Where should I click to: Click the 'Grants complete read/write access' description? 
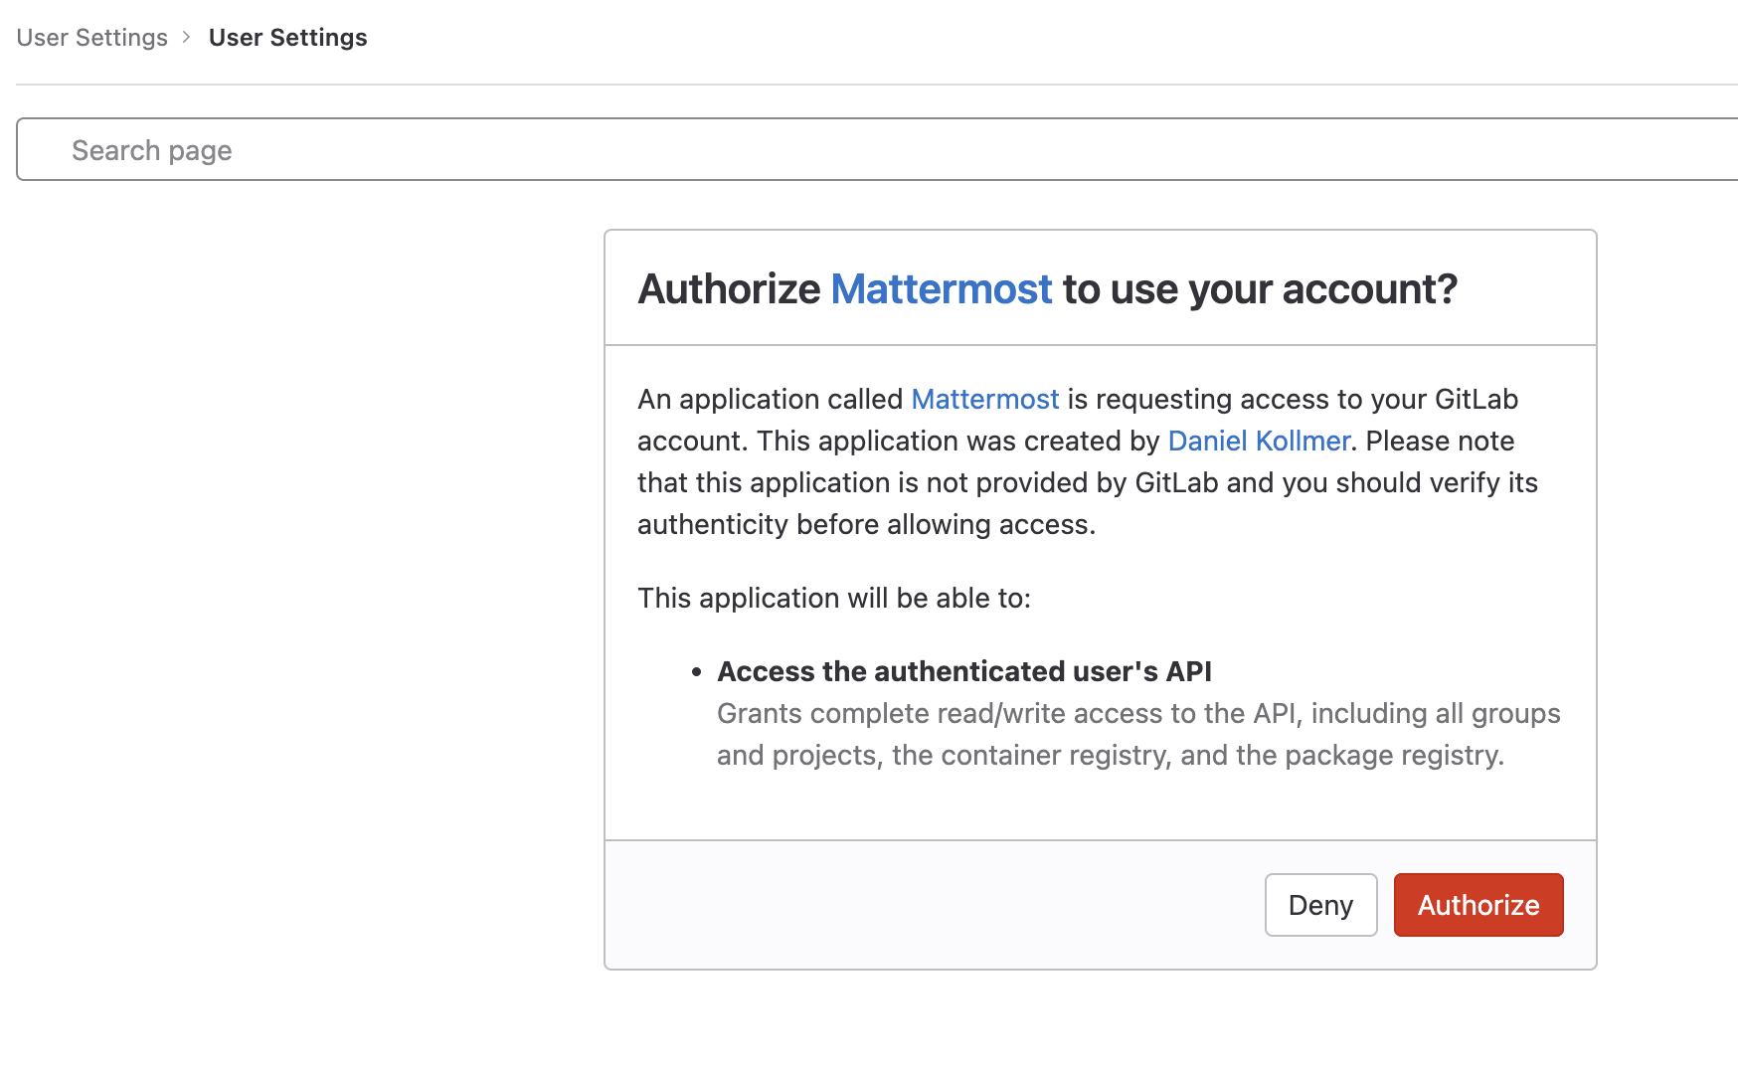tap(1138, 734)
